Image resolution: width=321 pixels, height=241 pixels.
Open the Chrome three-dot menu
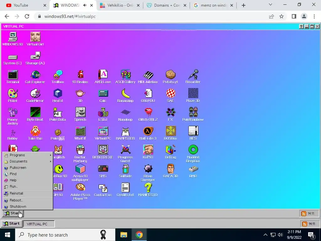314,16
